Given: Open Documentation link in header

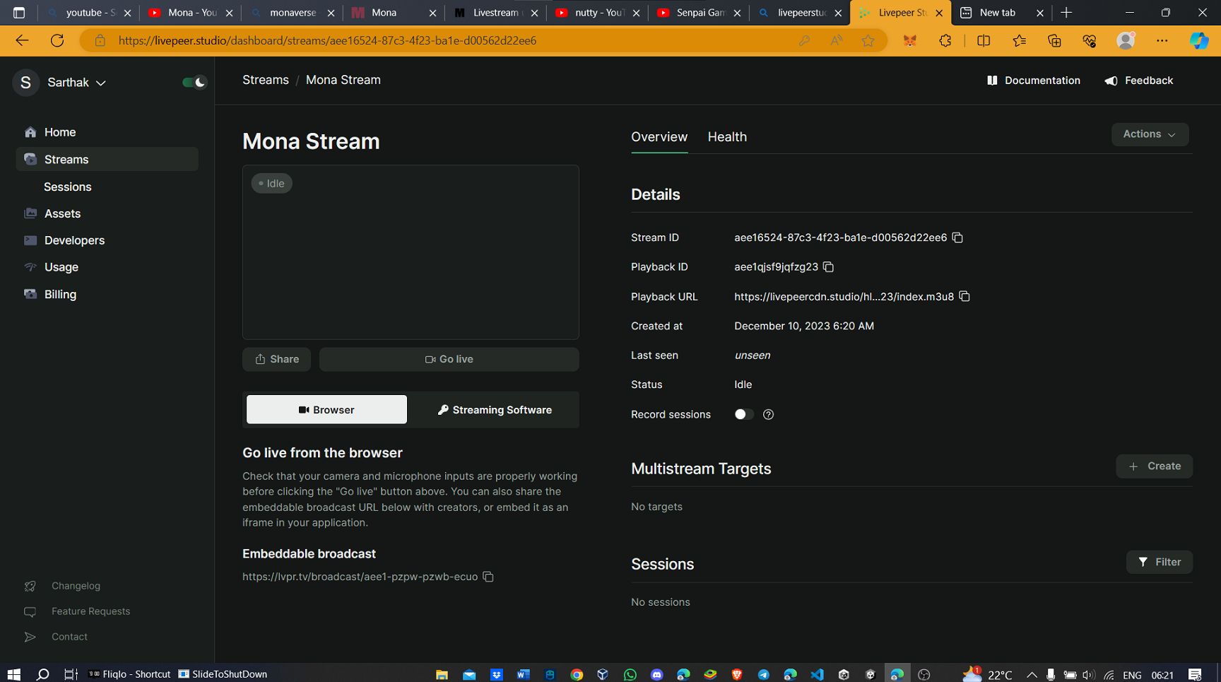Looking at the screenshot, I should [1034, 81].
